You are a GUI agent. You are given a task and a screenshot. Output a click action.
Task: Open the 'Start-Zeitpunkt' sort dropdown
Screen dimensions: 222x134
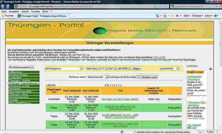point(95,77)
